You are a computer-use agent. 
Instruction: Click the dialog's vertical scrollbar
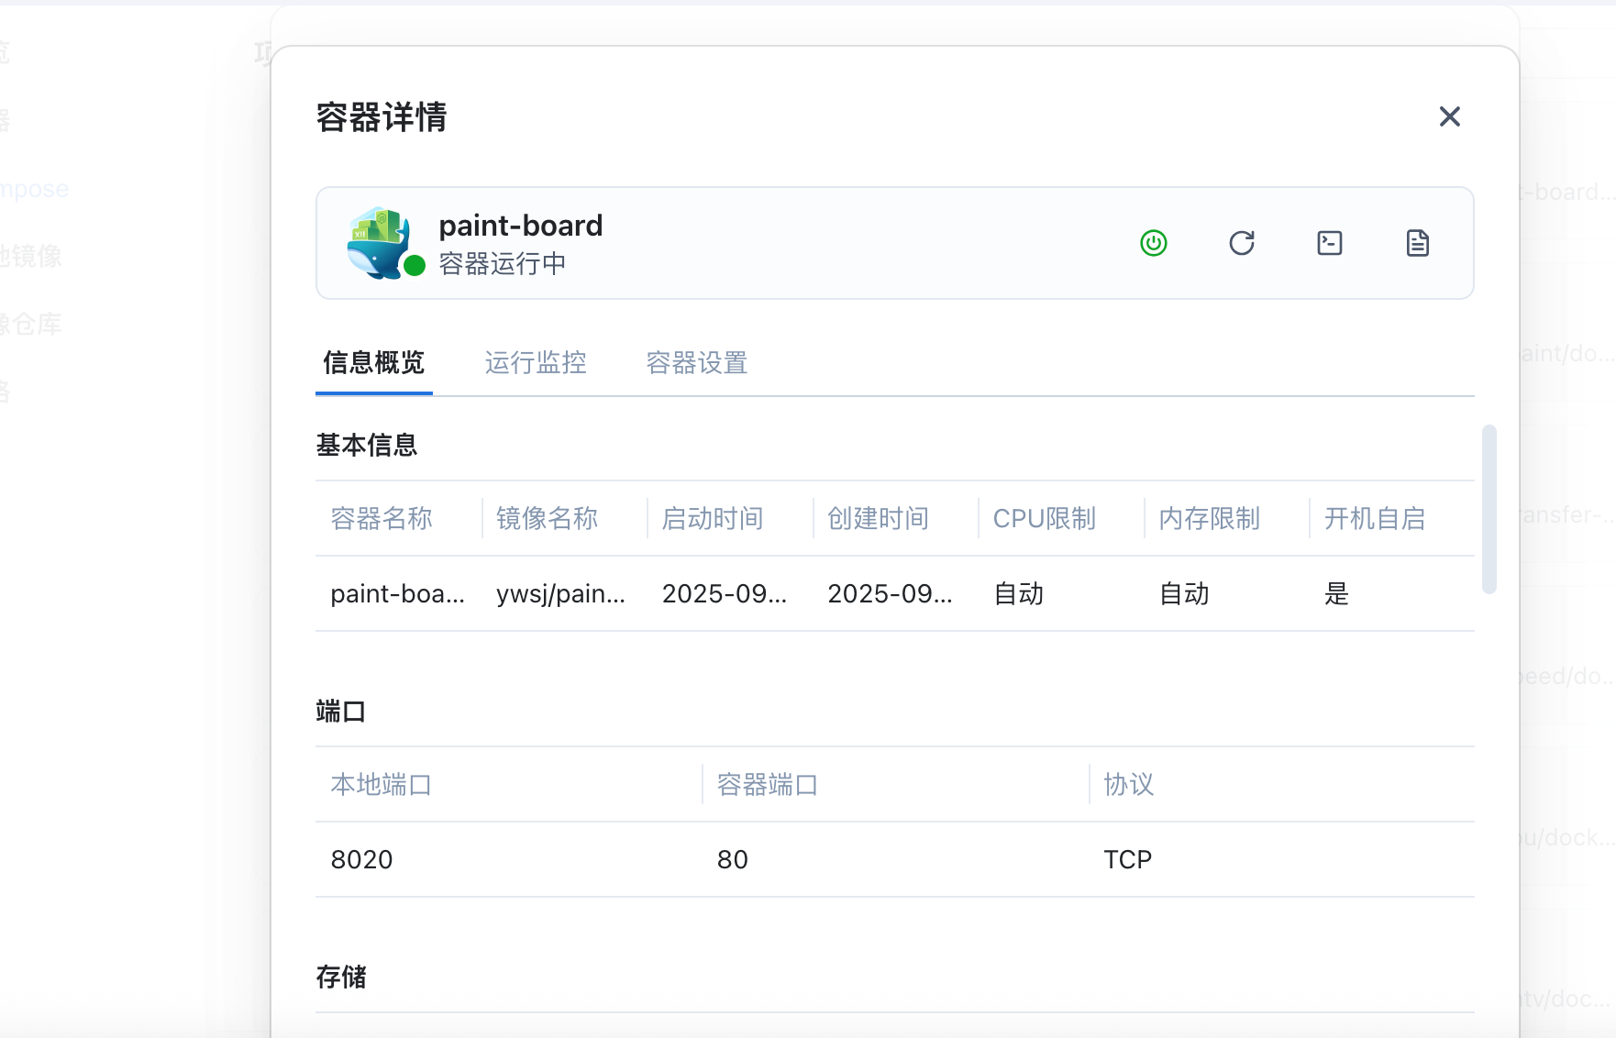[x=1489, y=509]
